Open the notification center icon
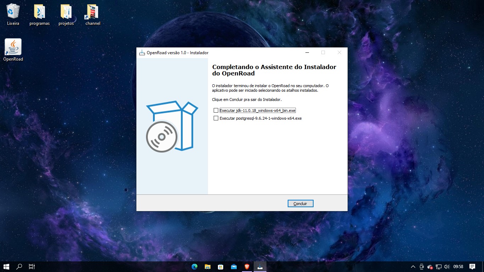 (472, 267)
